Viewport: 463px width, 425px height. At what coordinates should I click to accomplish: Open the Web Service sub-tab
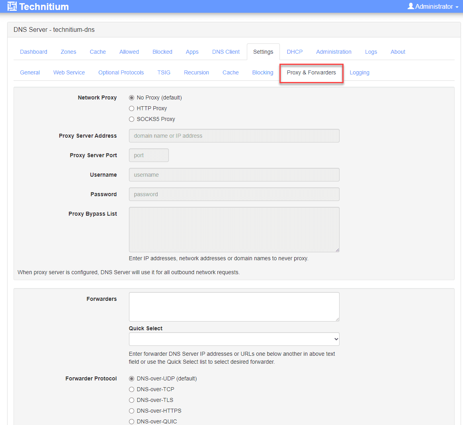click(69, 72)
